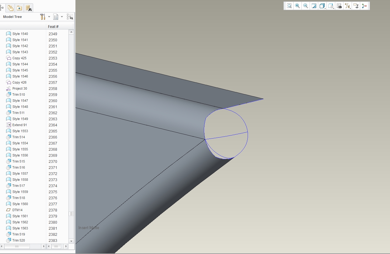Click the Feat column horizontal scrollbar right arrow
The height and width of the screenshot is (254, 390).
click(66, 246)
